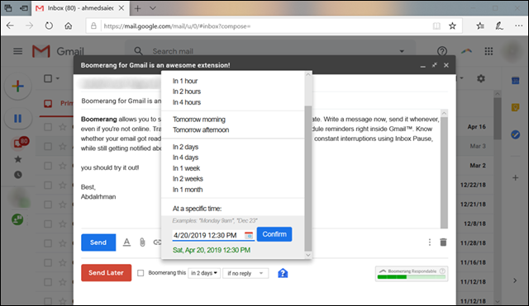Expand side panel chevron arrow
This screenshot has width=529, height=306.
pyautogui.click(x=515, y=280)
